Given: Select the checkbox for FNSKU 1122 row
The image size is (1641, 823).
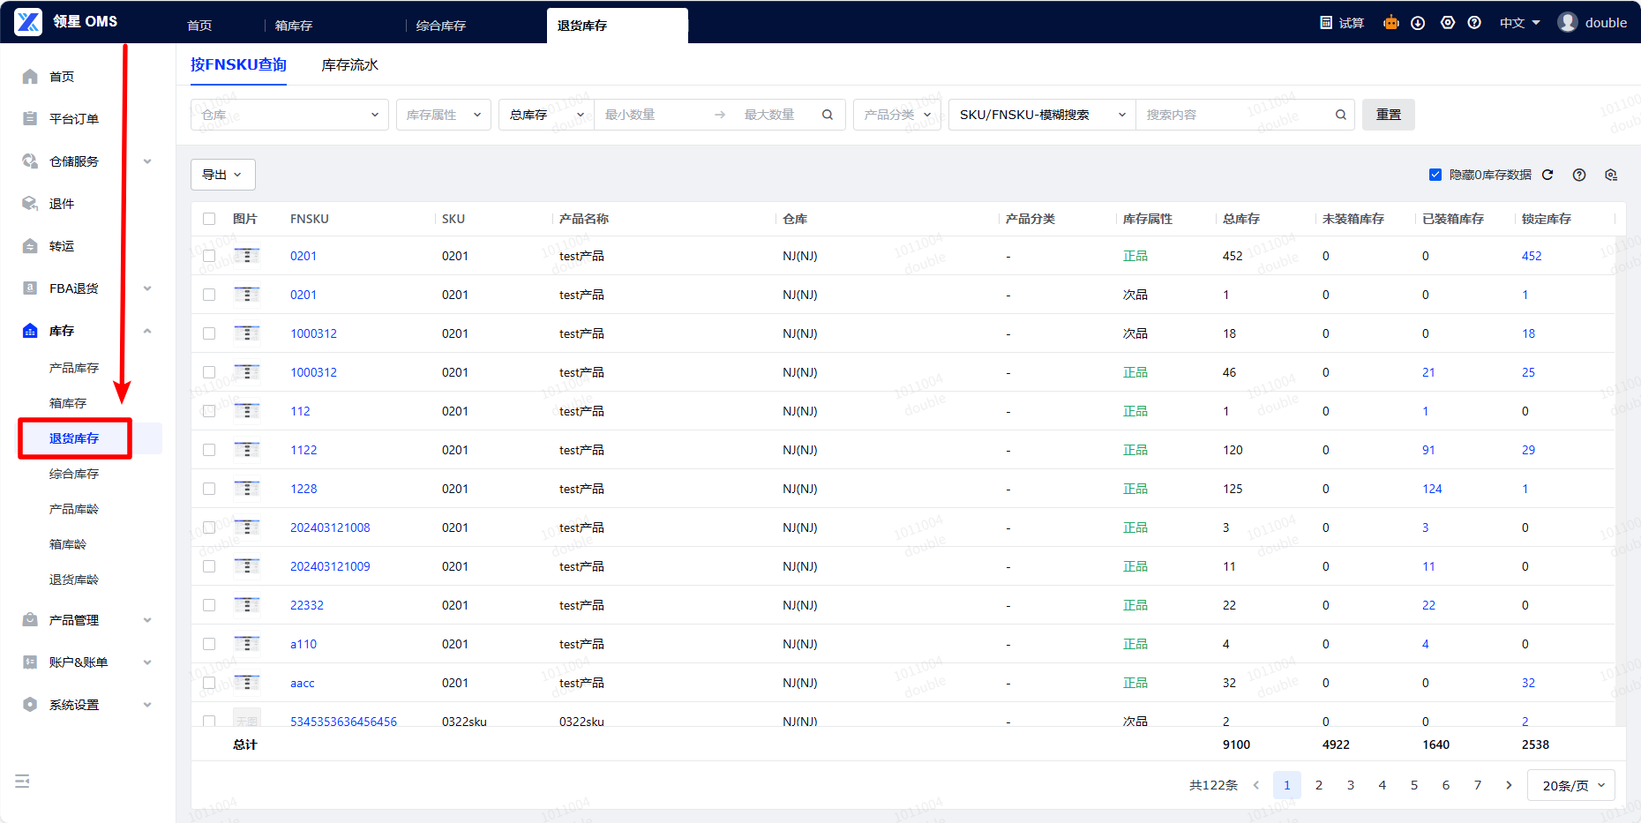Looking at the screenshot, I should 209,450.
